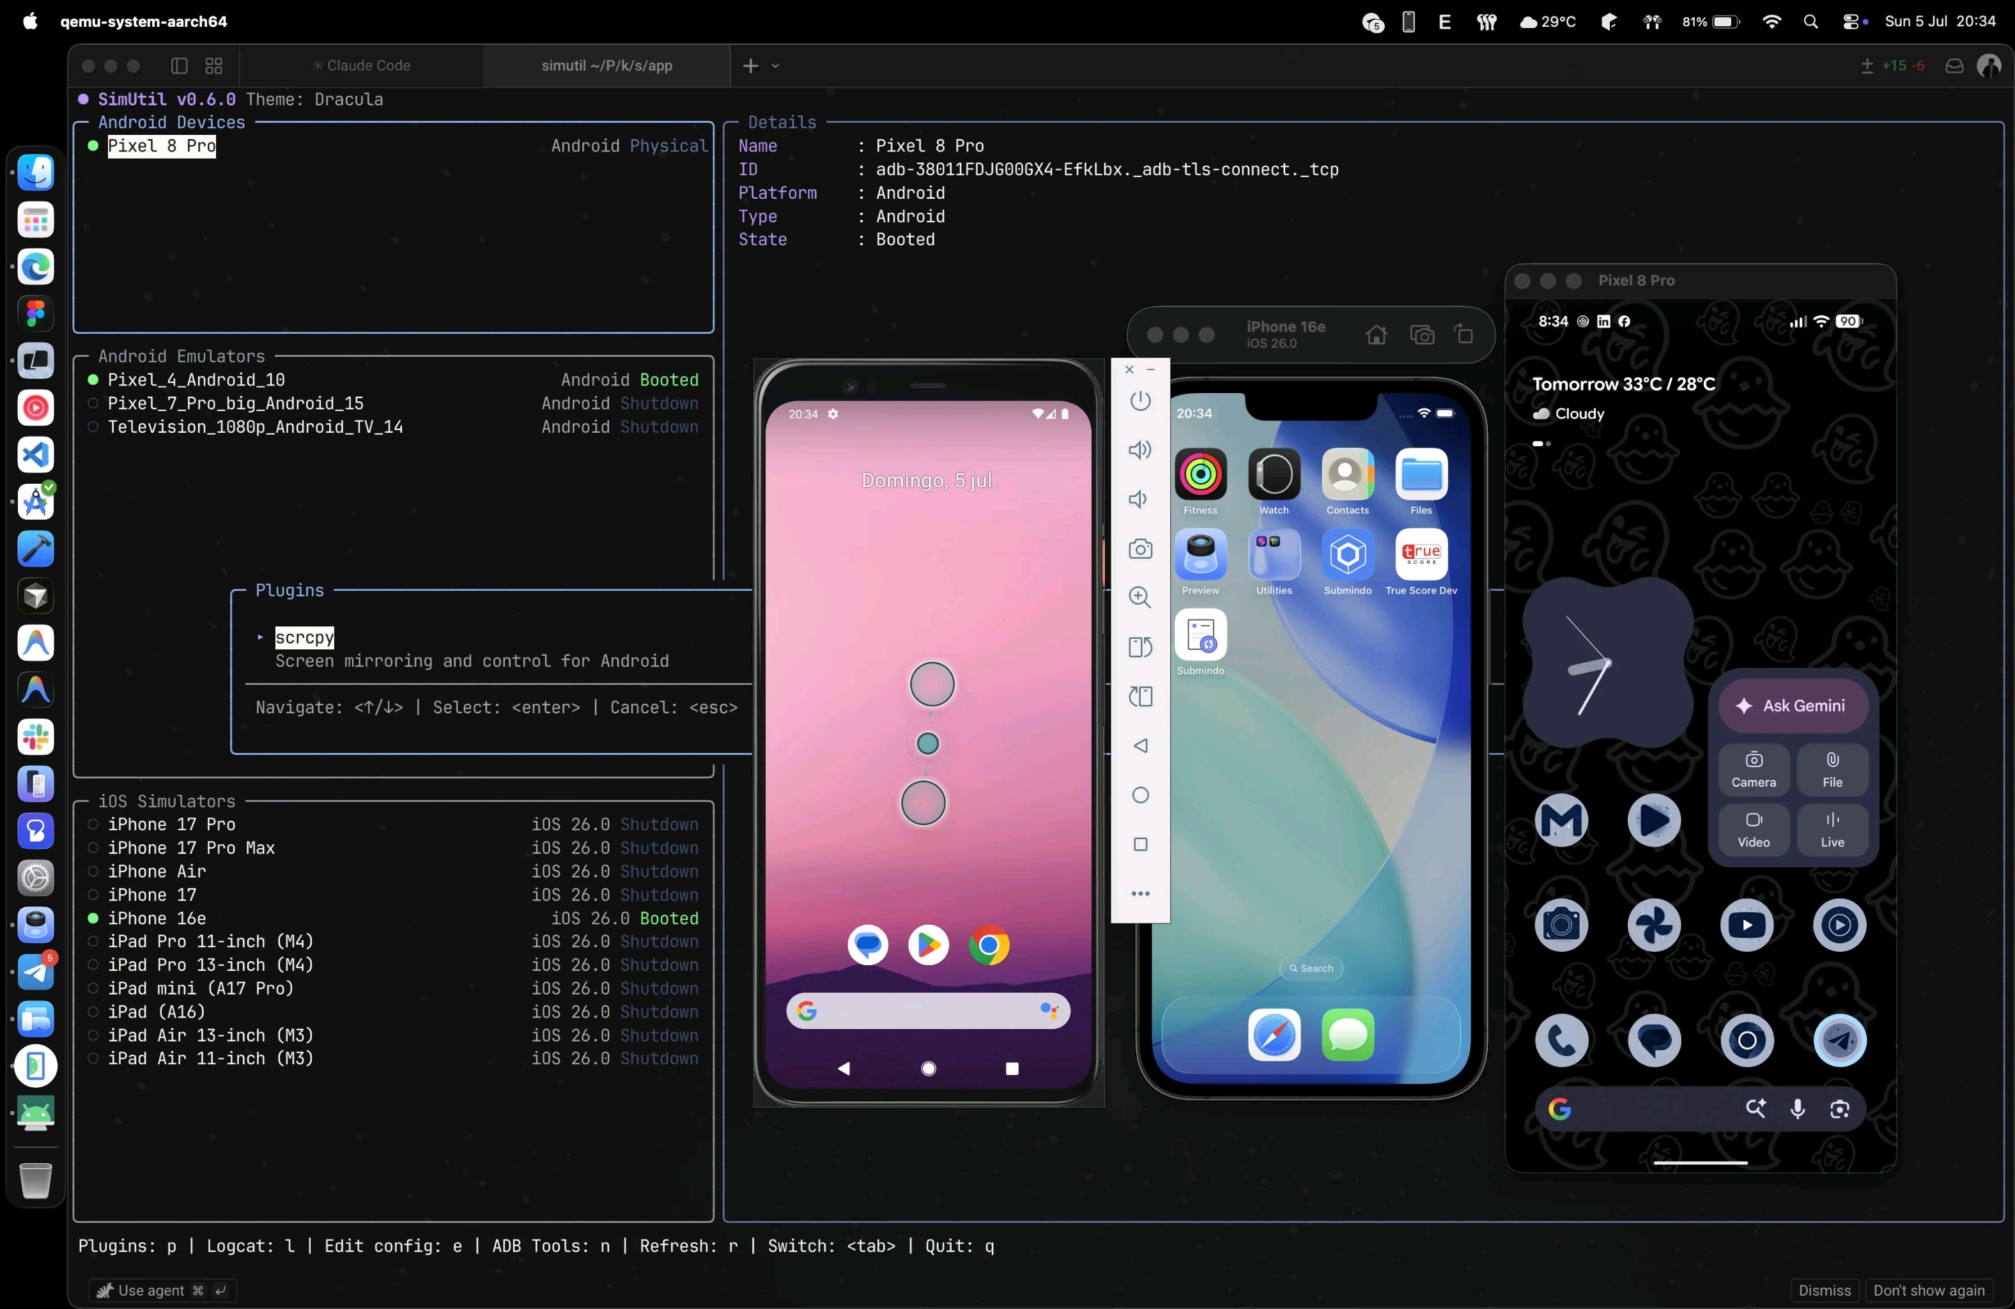
Task: Click the Dismiss button
Action: [x=1825, y=1290]
